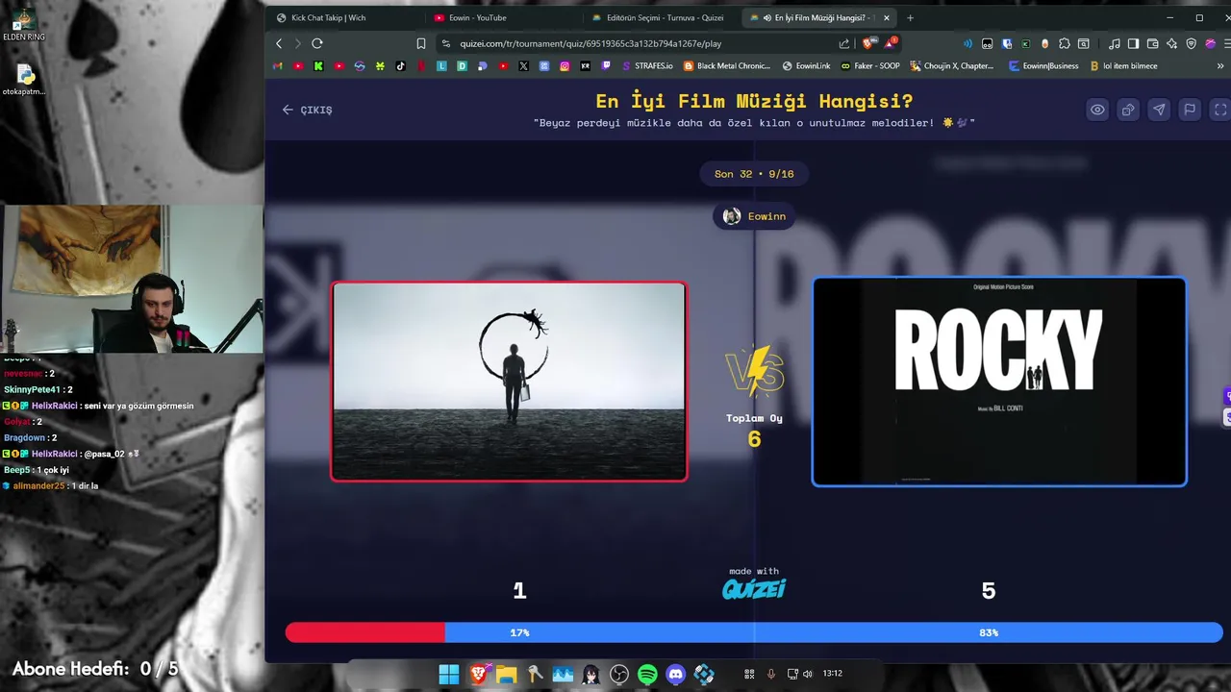Vote for the ROCKY soundtrack card

(x=999, y=382)
